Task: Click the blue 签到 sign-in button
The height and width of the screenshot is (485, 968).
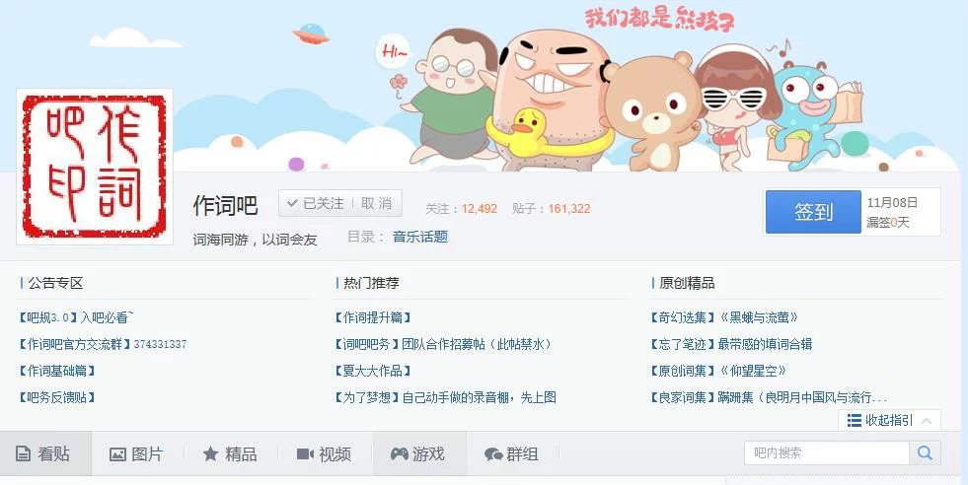Action: [813, 212]
